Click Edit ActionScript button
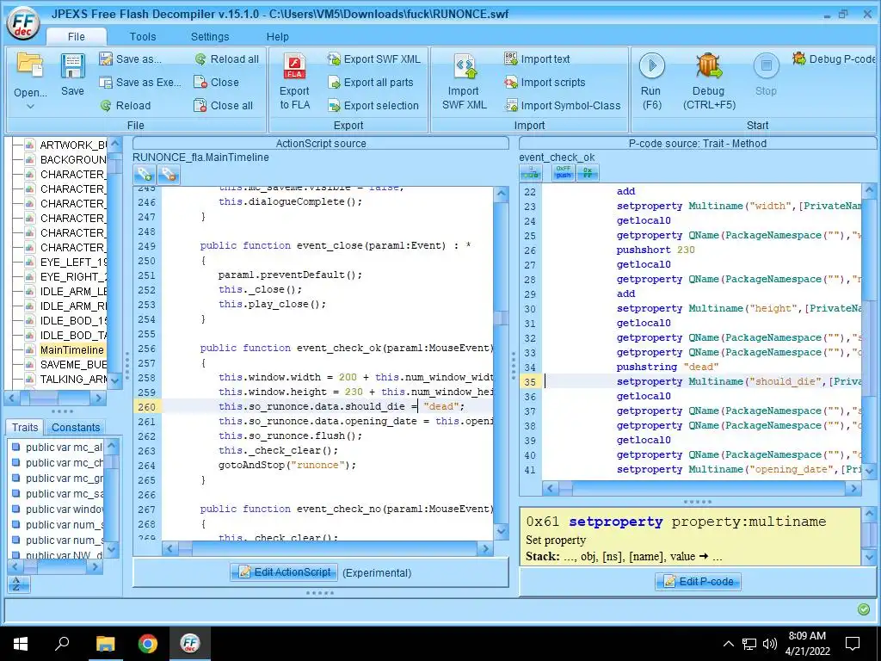881x661 pixels. 284,572
